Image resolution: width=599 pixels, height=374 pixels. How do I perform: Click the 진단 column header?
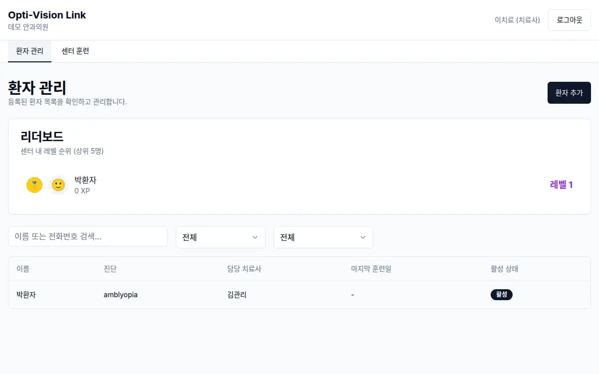point(110,269)
